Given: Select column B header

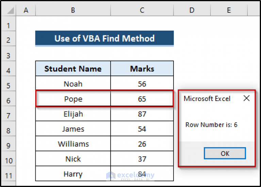Looking at the screenshot, I should click(x=73, y=10).
